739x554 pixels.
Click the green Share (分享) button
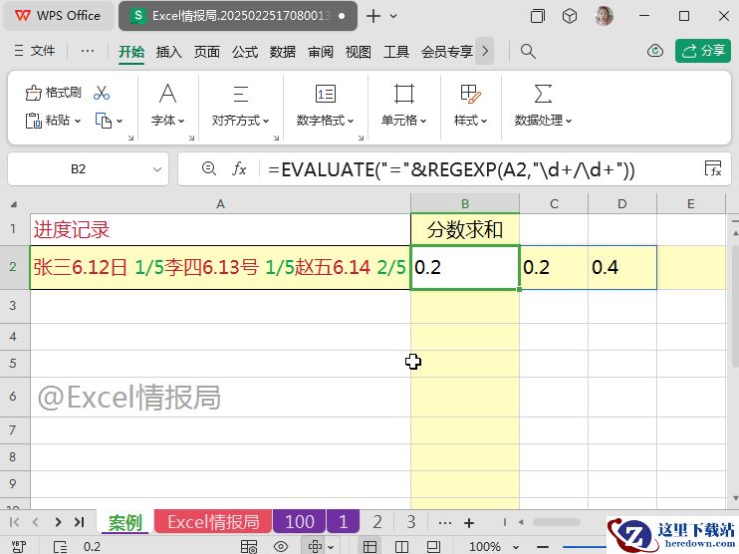coord(703,51)
